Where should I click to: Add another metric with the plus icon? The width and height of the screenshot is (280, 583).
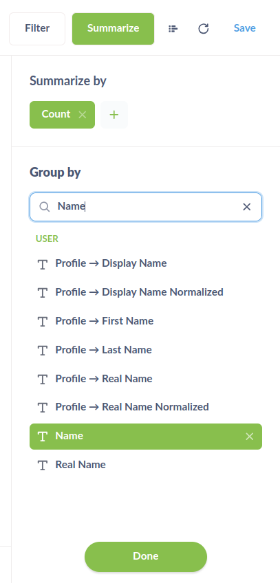click(x=114, y=115)
